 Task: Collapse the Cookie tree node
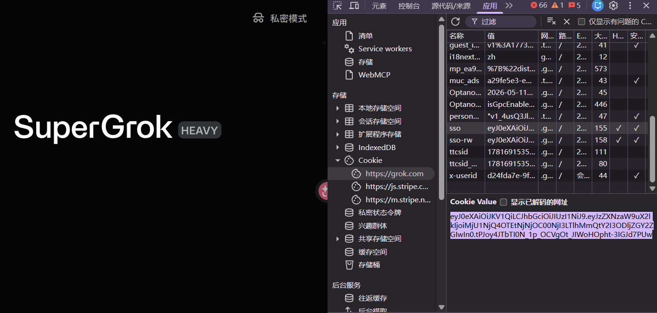[338, 160]
